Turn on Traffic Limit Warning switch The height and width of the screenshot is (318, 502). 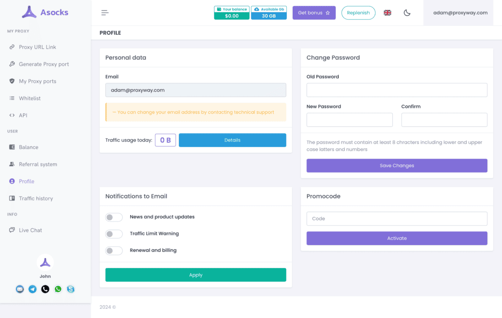pyautogui.click(x=114, y=234)
